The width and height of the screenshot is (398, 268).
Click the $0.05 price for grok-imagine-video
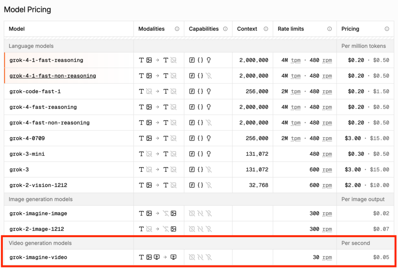point(381,257)
